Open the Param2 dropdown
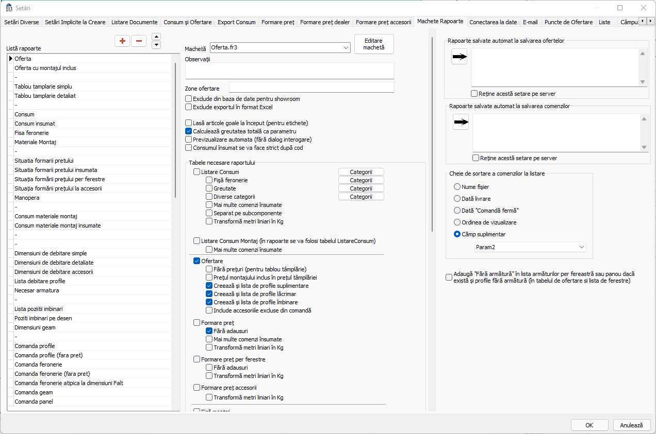This screenshot has width=656, height=434. [530, 248]
